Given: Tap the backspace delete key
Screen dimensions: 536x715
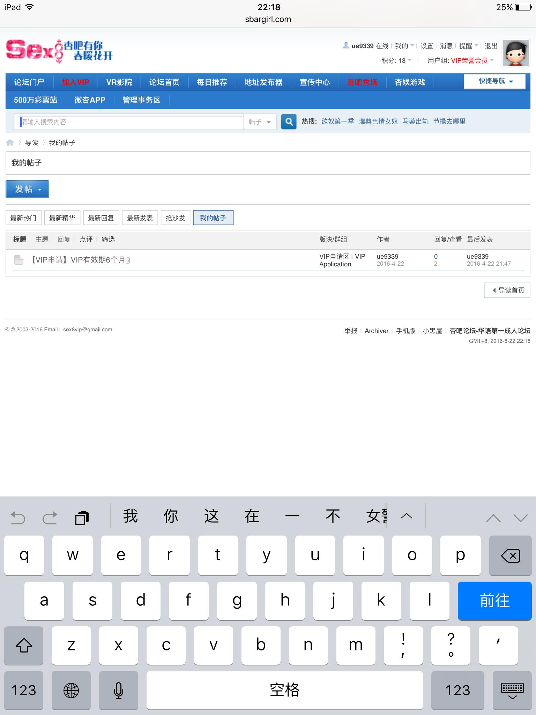Looking at the screenshot, I should click(x=511, y=555).
